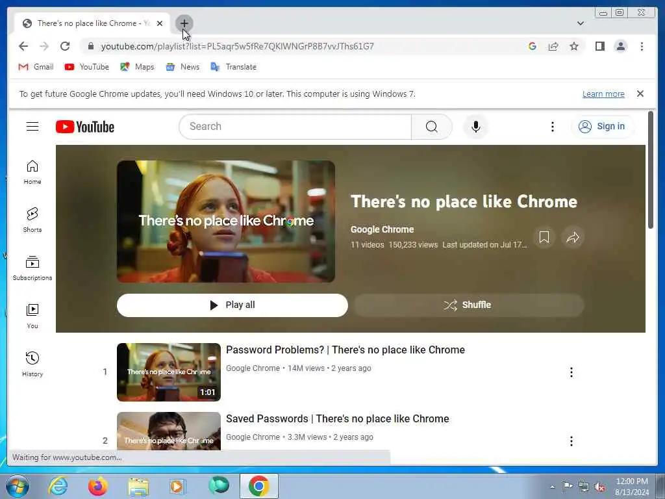
Task: Open Password Problems video thumbnail
Action: coord(169,372)
